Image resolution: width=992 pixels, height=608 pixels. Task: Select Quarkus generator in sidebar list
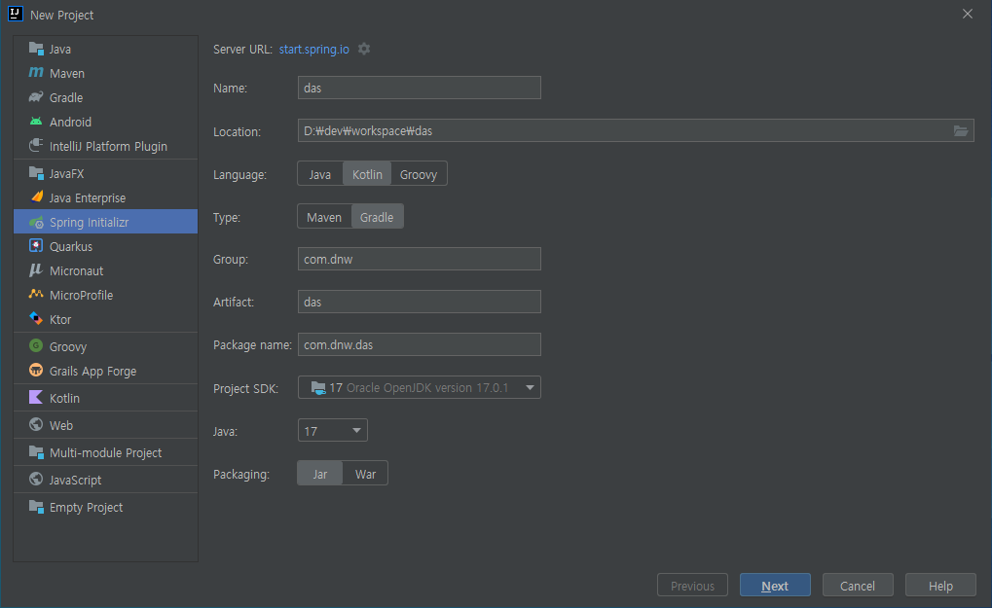(x=106, y=246)
